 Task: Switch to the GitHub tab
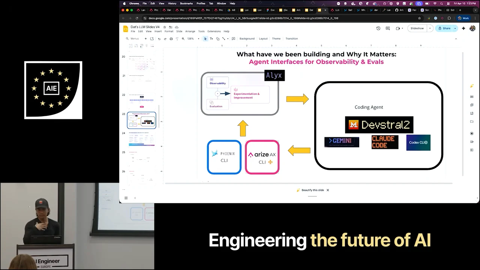pyautogui.click(x=399, y=10)
